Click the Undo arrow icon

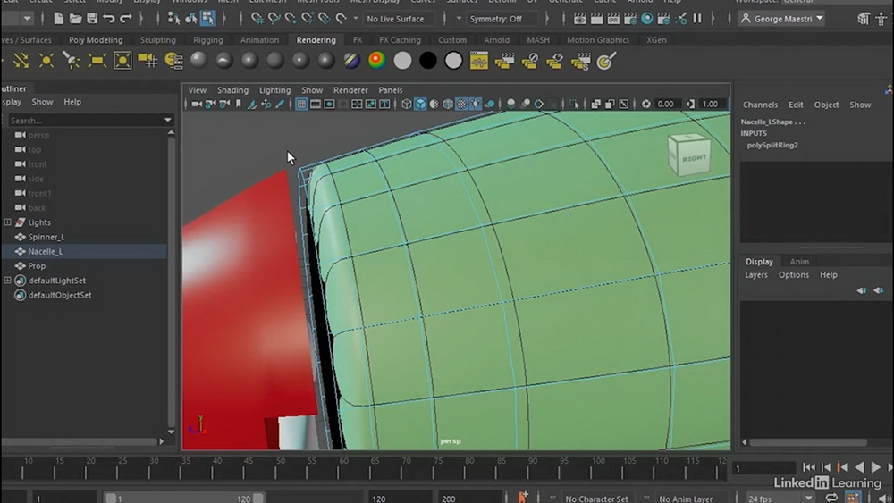click(108, 19)
